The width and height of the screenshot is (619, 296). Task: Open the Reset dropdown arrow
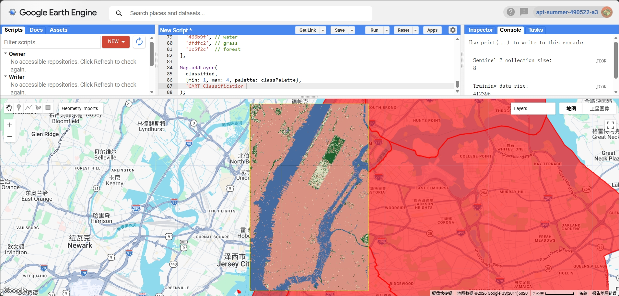tap(415, 30)
